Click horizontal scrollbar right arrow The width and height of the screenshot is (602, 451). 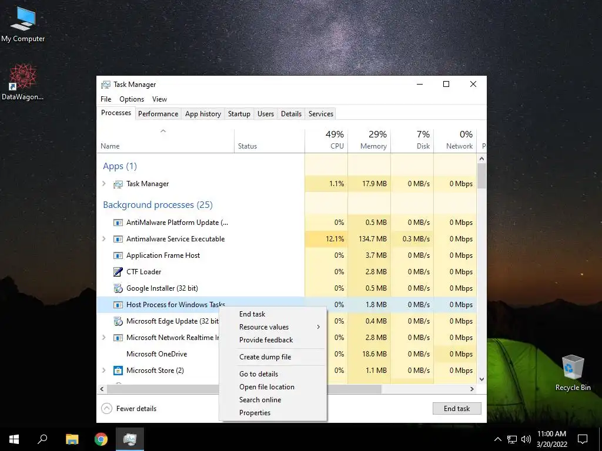tap(472, 389)
